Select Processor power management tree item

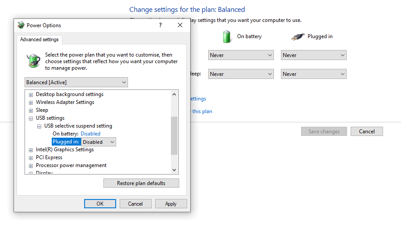[71, 165]
